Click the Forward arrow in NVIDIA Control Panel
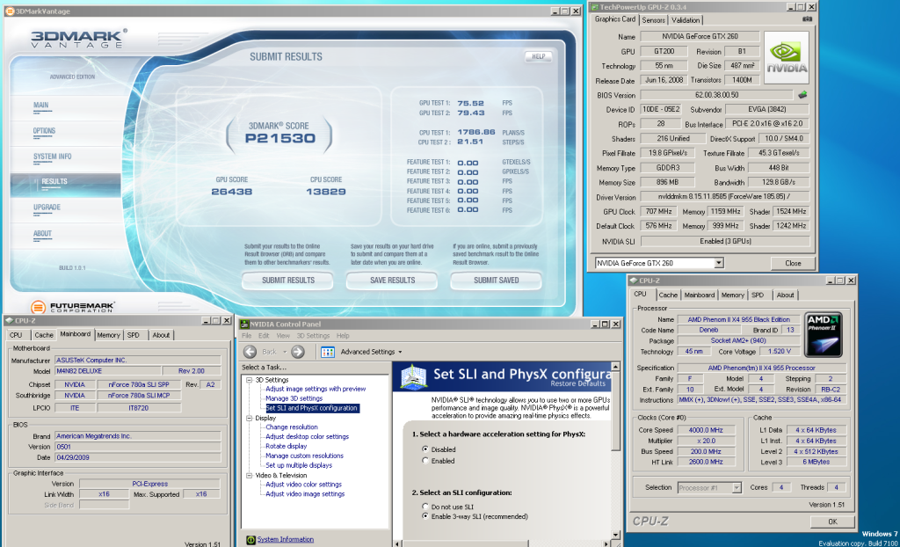The image size is (900, 547). coord(297,352)
